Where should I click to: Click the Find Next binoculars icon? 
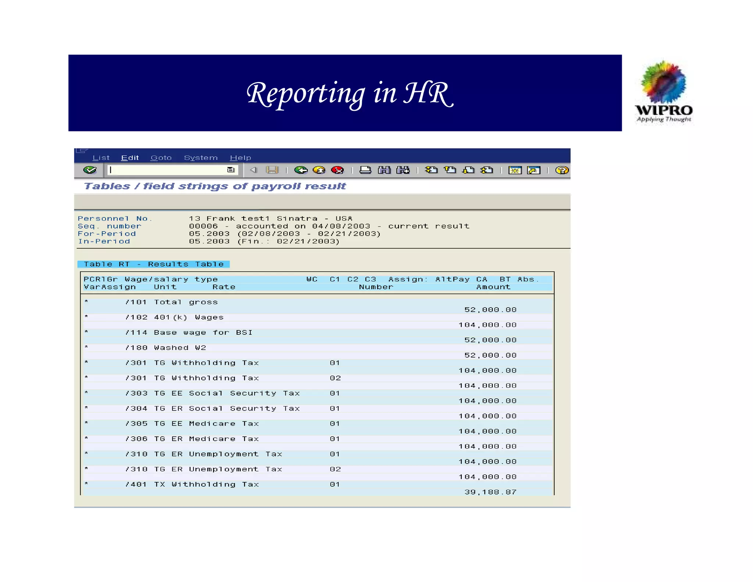[403, 170]
